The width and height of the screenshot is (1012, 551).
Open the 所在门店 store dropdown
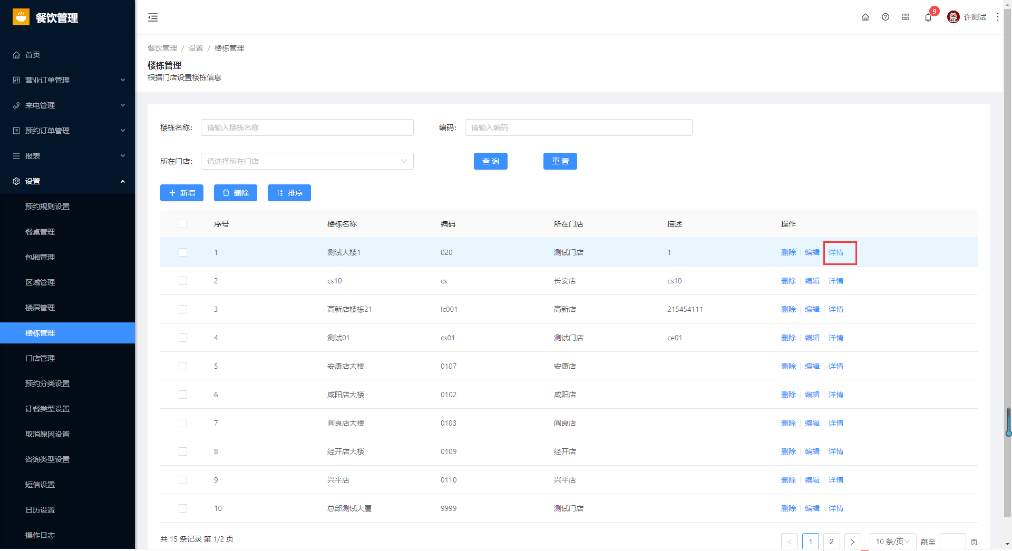[307, 161]
